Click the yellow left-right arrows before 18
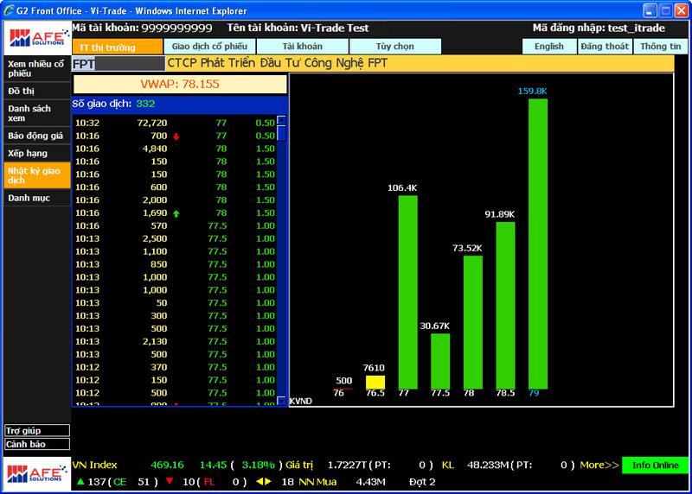Viewport: 692px width, 494px height. coord(264,482)
